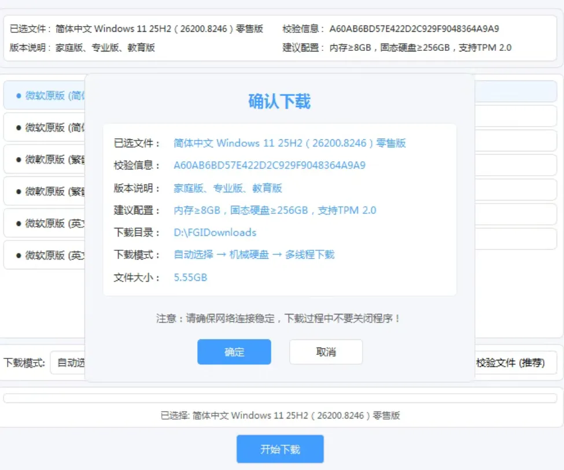Click dialog hash value A60AB6BD57E422D2C929F9048364A9A9
Image resolution: width=564 pixels, height=470 pixels.
pos(270,165)
